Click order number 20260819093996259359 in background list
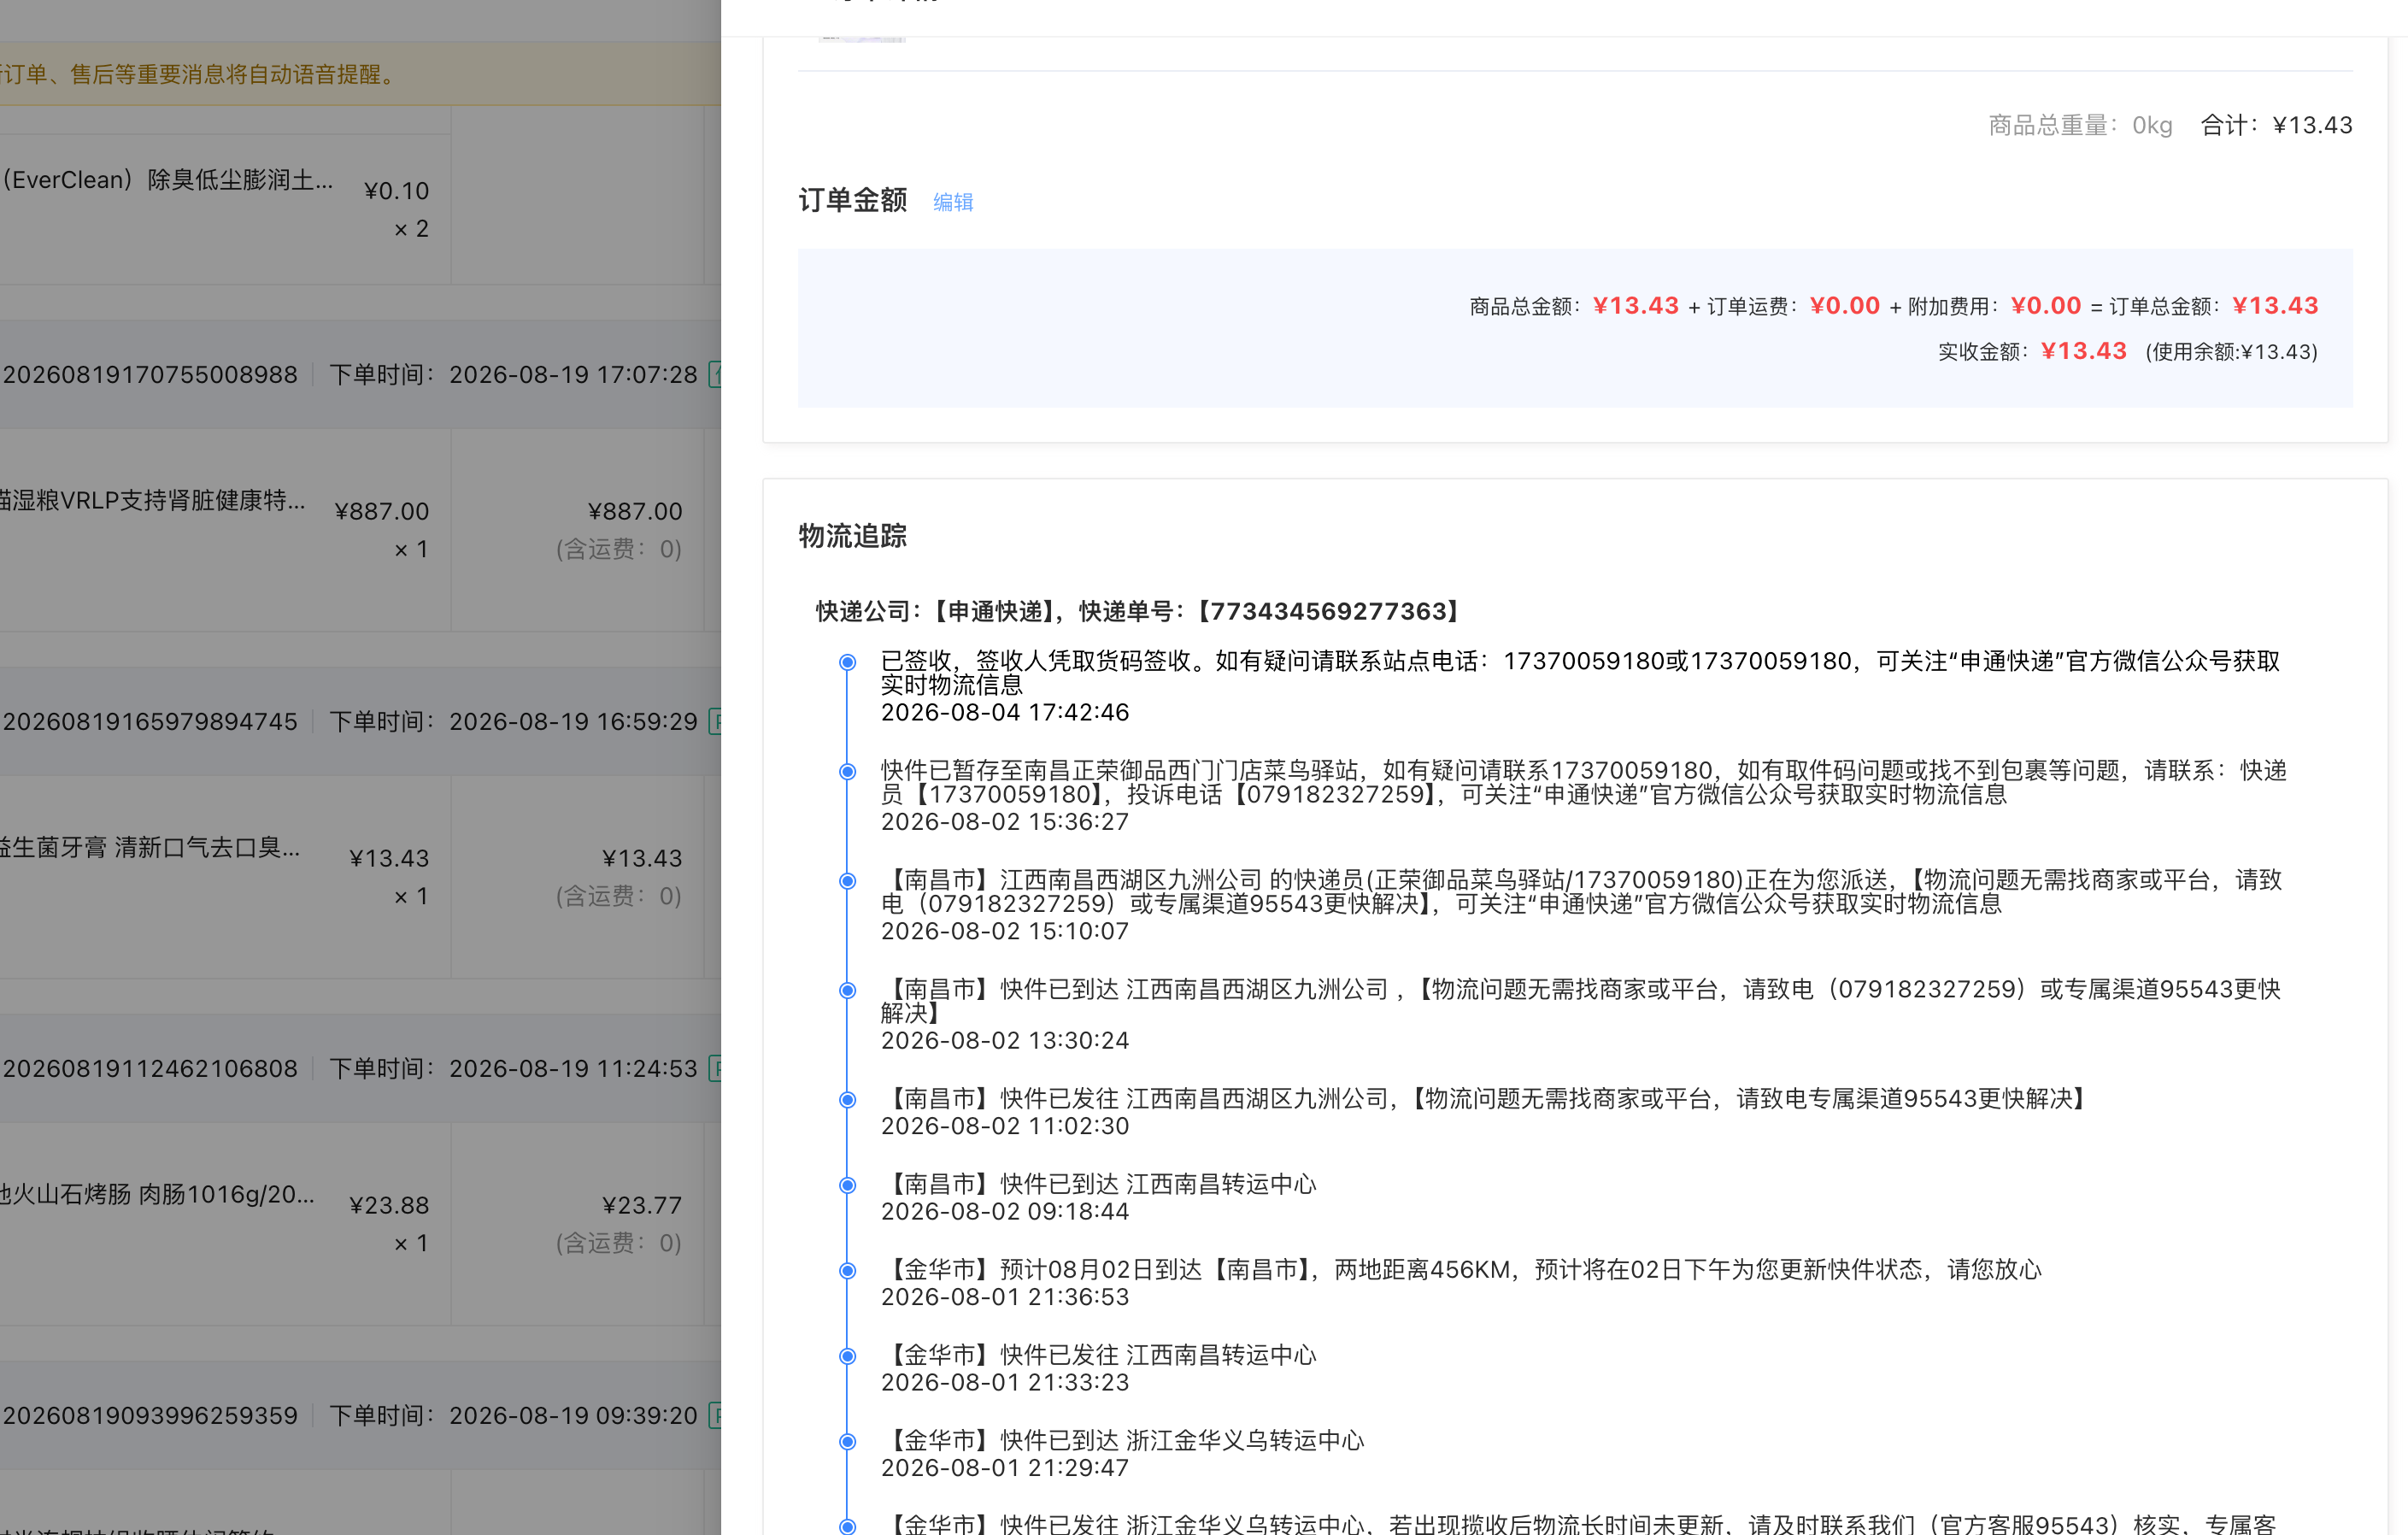2408x1535 pixels. (149, 1416)
